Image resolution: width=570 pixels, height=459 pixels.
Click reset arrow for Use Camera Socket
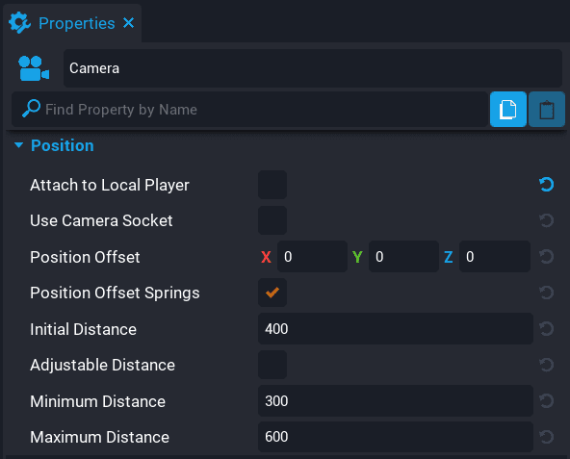tap(546, 220)
